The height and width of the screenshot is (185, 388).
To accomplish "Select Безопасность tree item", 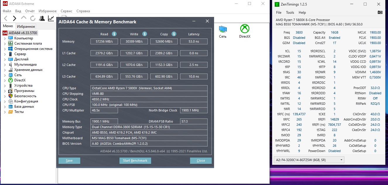I will [x=25, y=96].
